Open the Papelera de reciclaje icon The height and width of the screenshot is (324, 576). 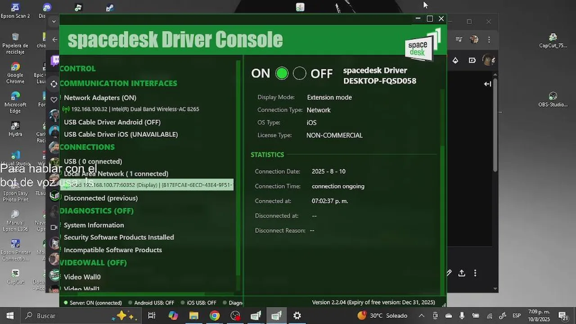pyautogui.click(x=15, y=43)
